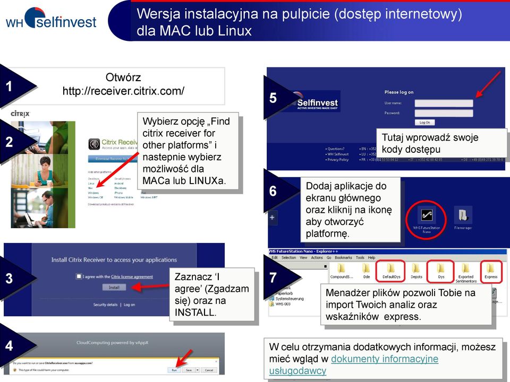Close the download bar with the x
The image size is (510, 382).
[216, 361]
